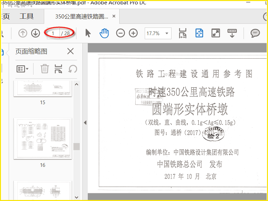Delete selected page with trash icon
This screenshot has width=268, height=201.
point(45,69)
